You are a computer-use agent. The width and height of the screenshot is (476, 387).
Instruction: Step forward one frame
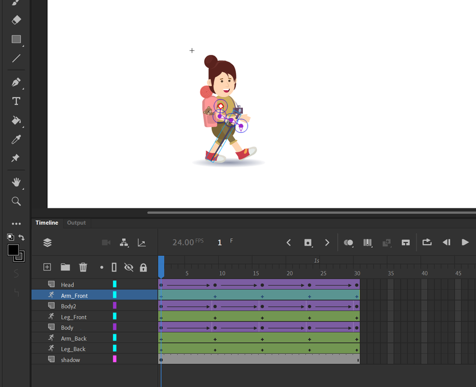[x=327, y=243]
